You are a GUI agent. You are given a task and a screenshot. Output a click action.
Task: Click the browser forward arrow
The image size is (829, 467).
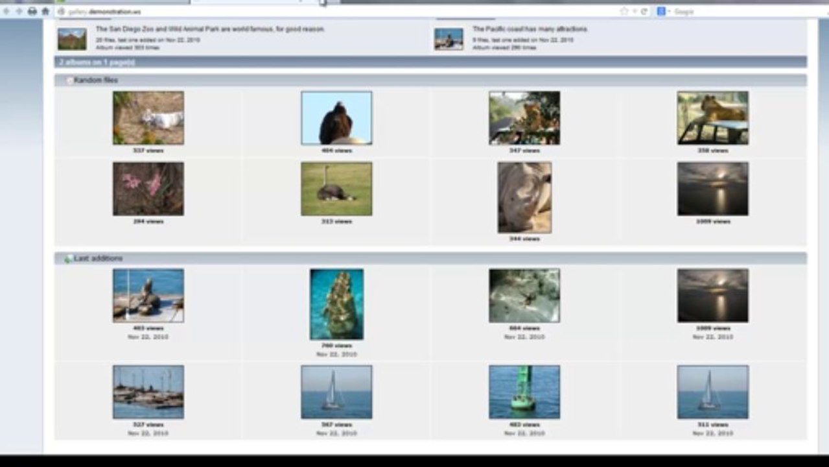coord(18,11)
